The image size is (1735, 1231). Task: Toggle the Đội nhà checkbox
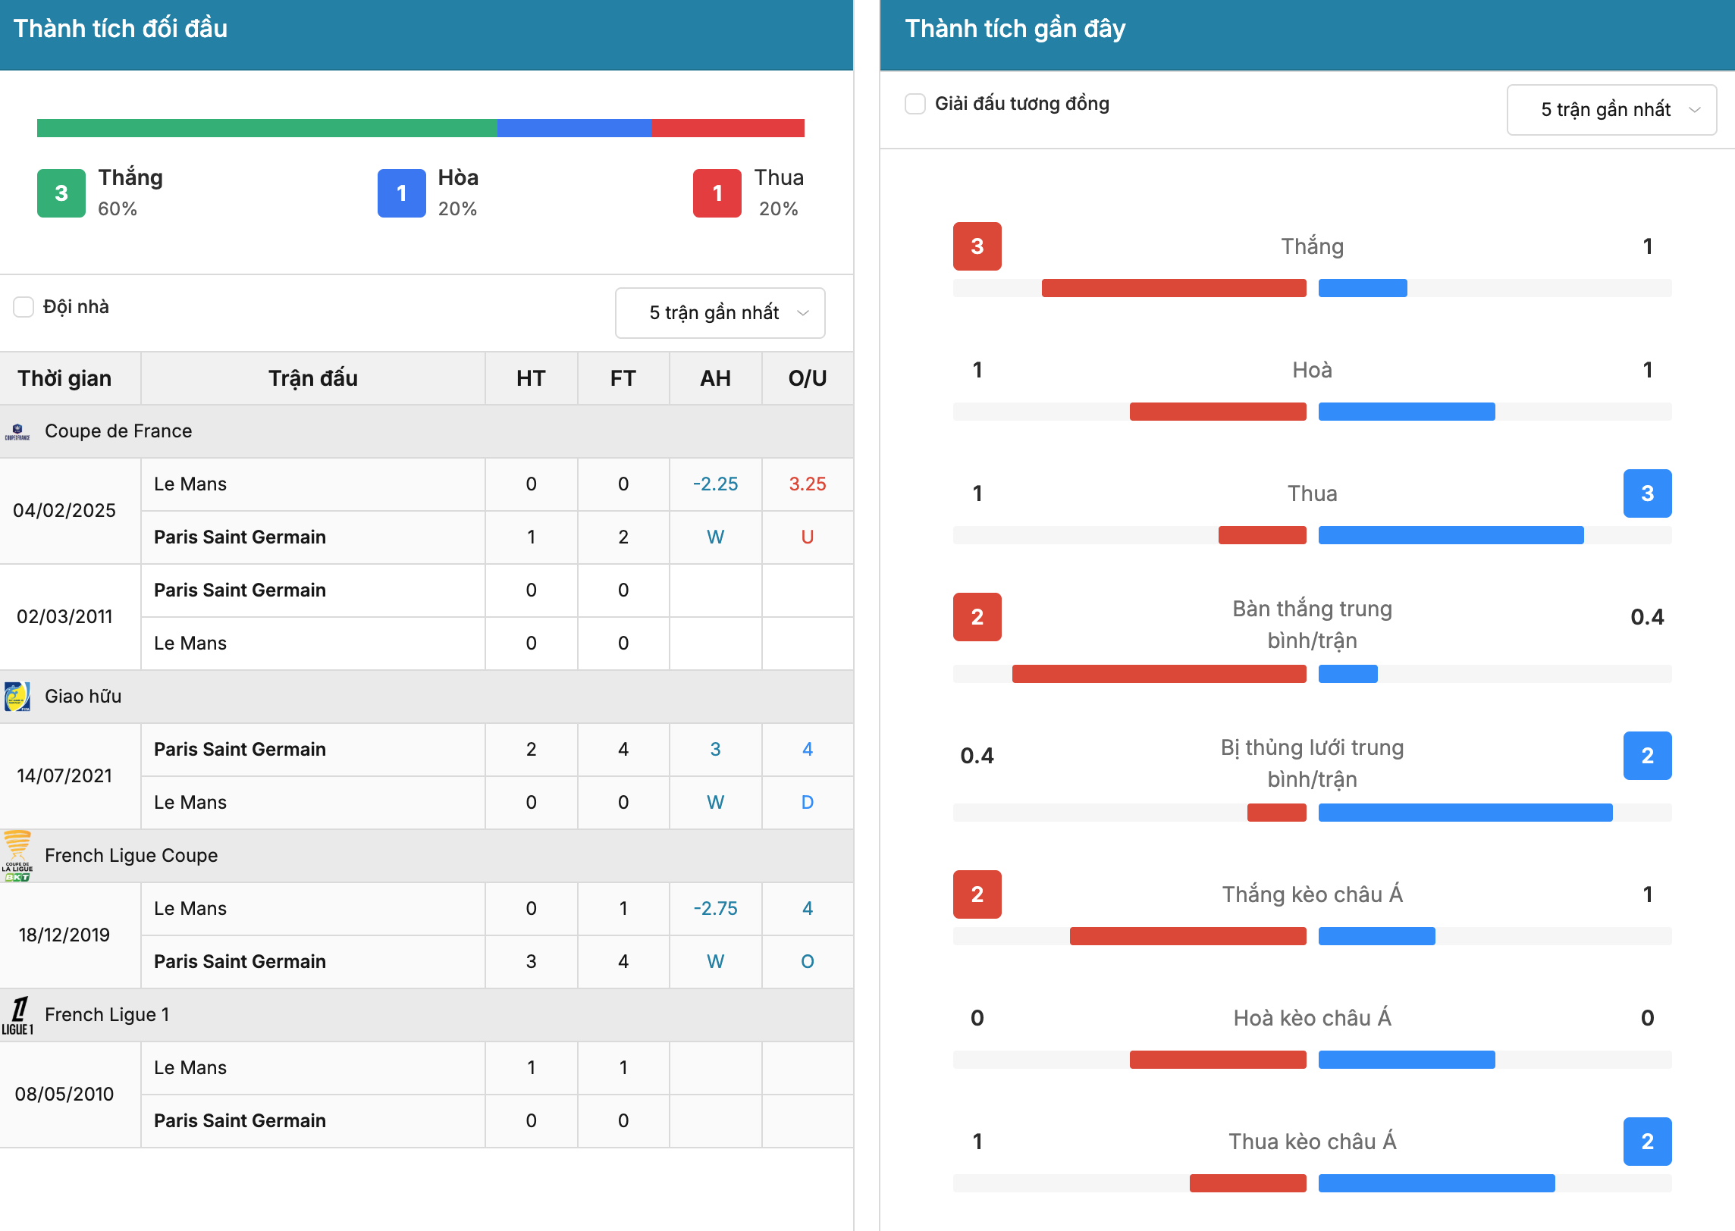[x=24, y=307]
